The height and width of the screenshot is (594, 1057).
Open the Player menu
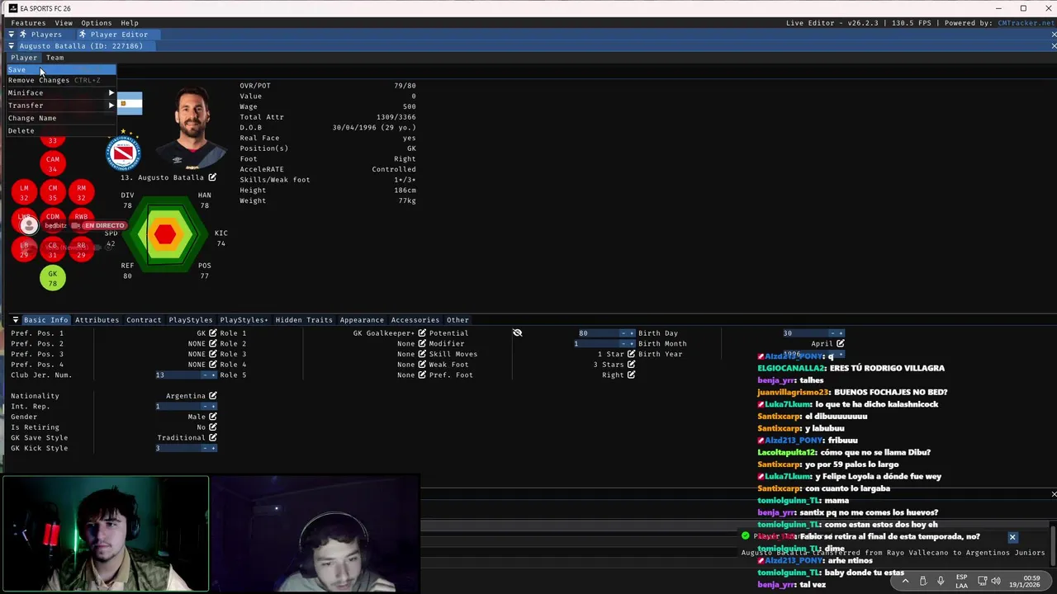(24, 58)
